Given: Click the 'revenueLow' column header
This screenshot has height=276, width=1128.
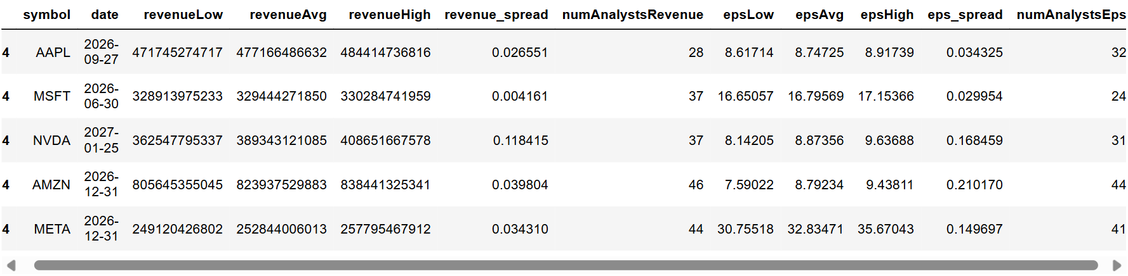Looking at the screenshot, I should [183, 15].
